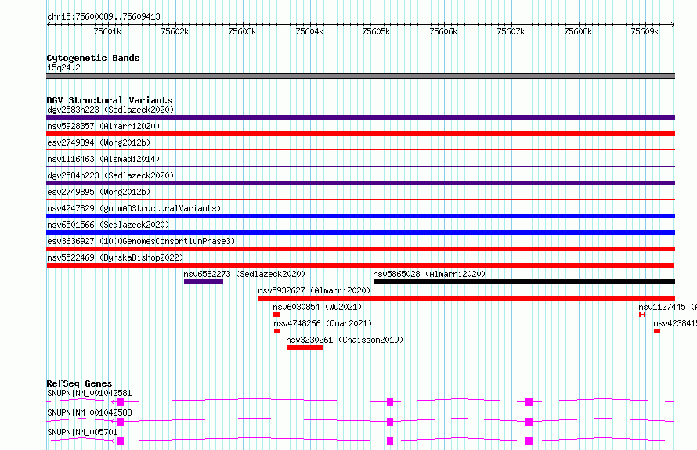697x450 pixels.
Task: Click the Cytogenetic Bands track title
Action: pyautogui.click(x=93, y=58)
